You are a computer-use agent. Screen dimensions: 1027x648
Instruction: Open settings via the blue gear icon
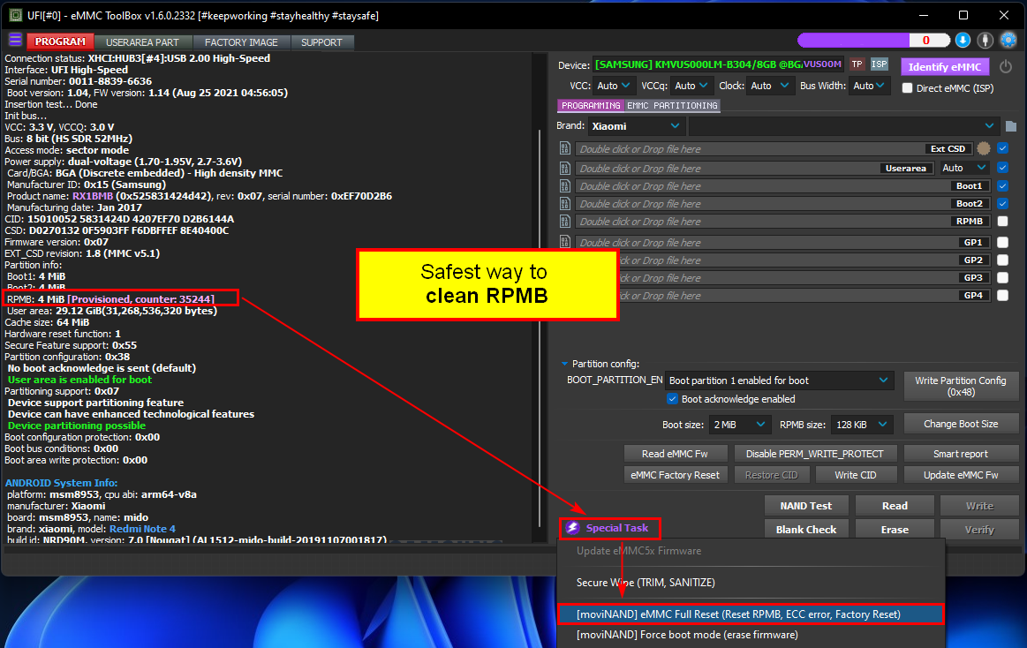tap(1008, 41)
